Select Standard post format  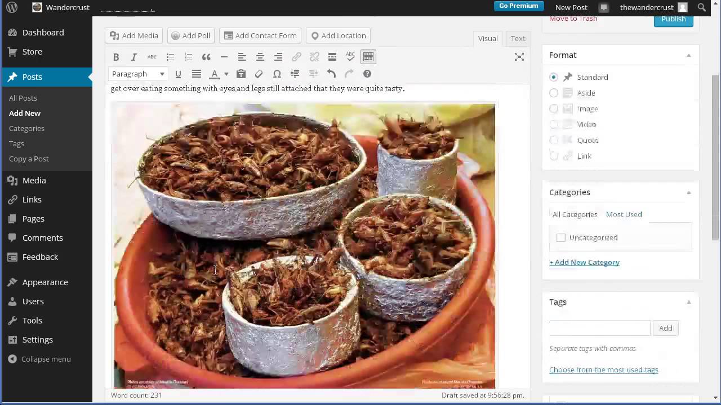pyautogui.click(x=554, y=77)
